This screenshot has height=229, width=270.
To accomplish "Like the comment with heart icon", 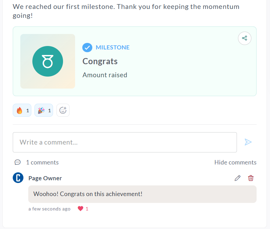I will (x=81, y=209).
